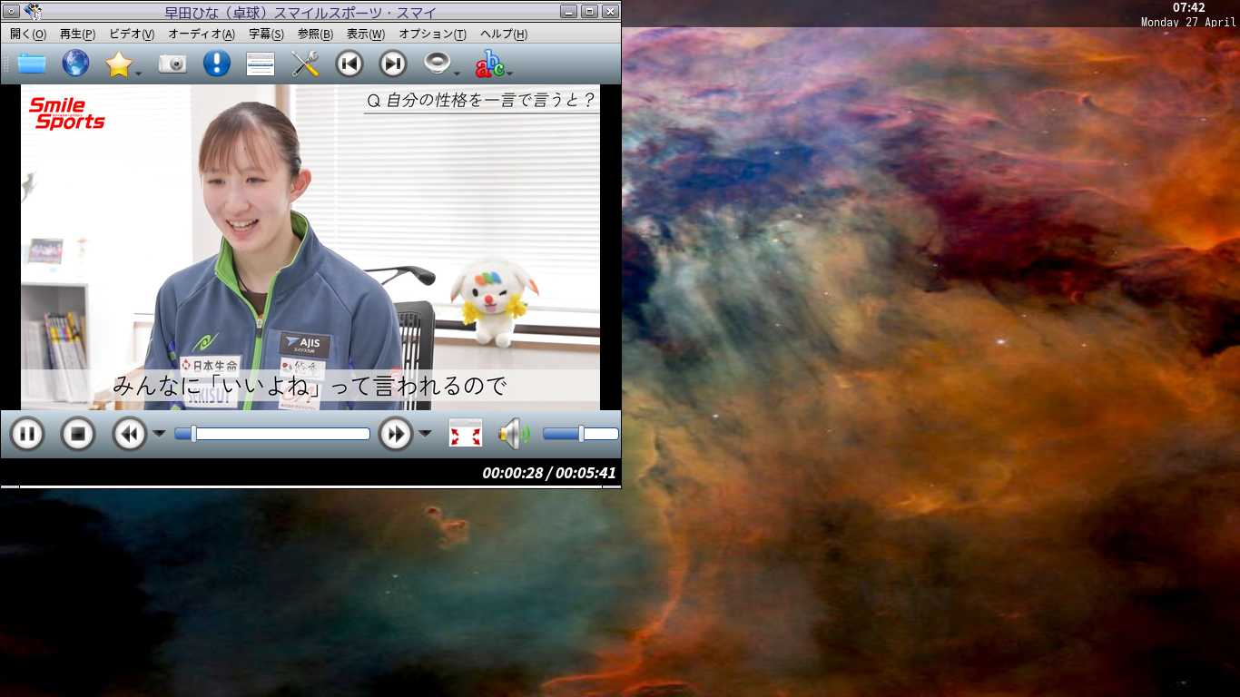The image size is (1240, 697).
Task: Show file information via the exclamation icon
Action: click(216, 64)
